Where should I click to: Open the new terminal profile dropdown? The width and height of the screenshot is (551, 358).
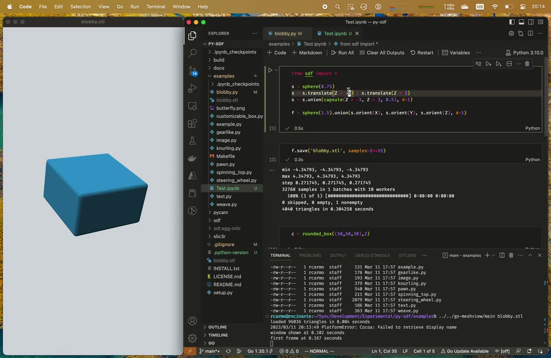click(493, 256)
